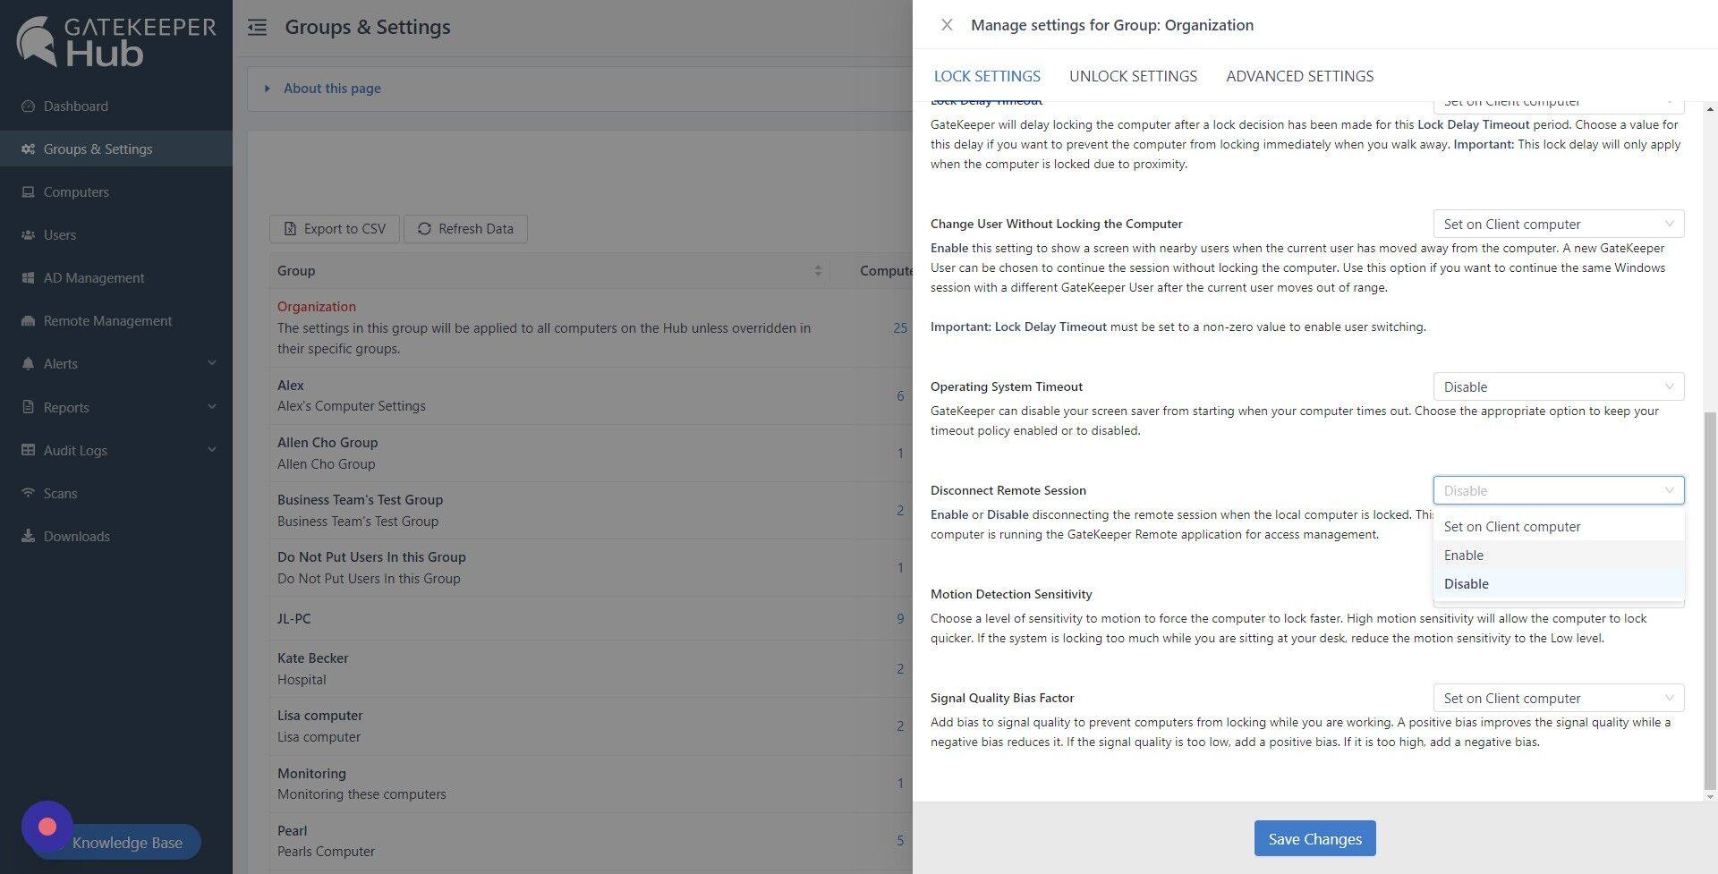Click the Organization computers count 25
The width and height of the screenshot is (1718, 874).
click(x=899, y=327)
